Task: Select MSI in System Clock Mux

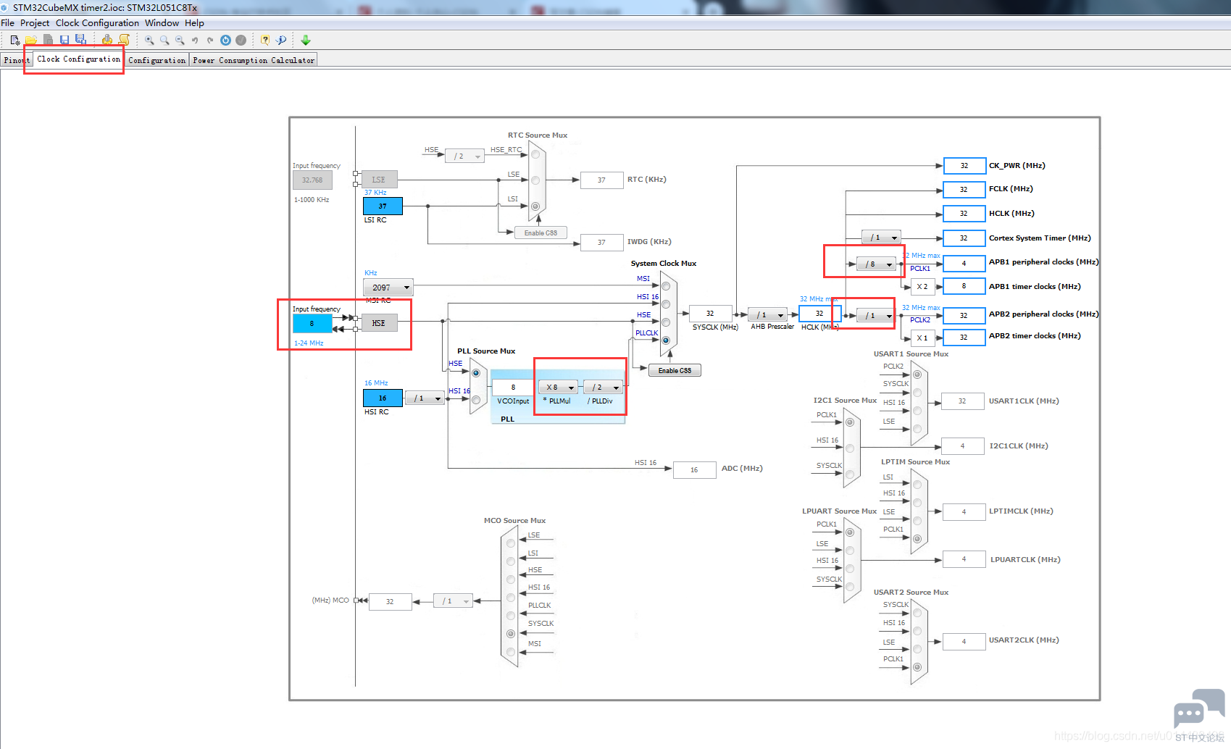Action: pyautogui.click(x=666, y=286)
